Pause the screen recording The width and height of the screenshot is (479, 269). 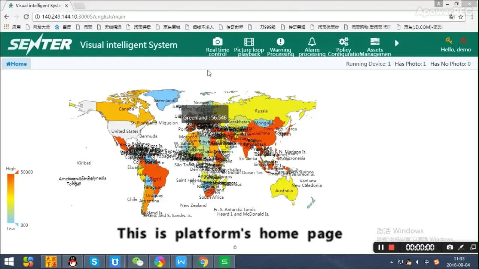tap(381, 247)
